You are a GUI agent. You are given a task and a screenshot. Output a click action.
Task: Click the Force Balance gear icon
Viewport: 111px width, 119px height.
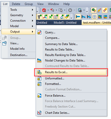click(x=39, y=96)
